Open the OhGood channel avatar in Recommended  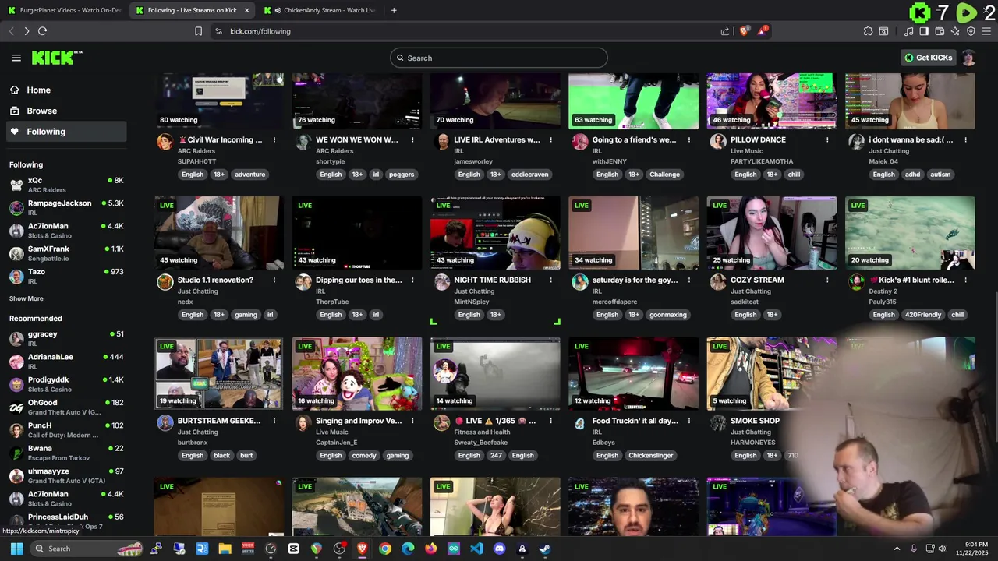(x=16, y=408)
